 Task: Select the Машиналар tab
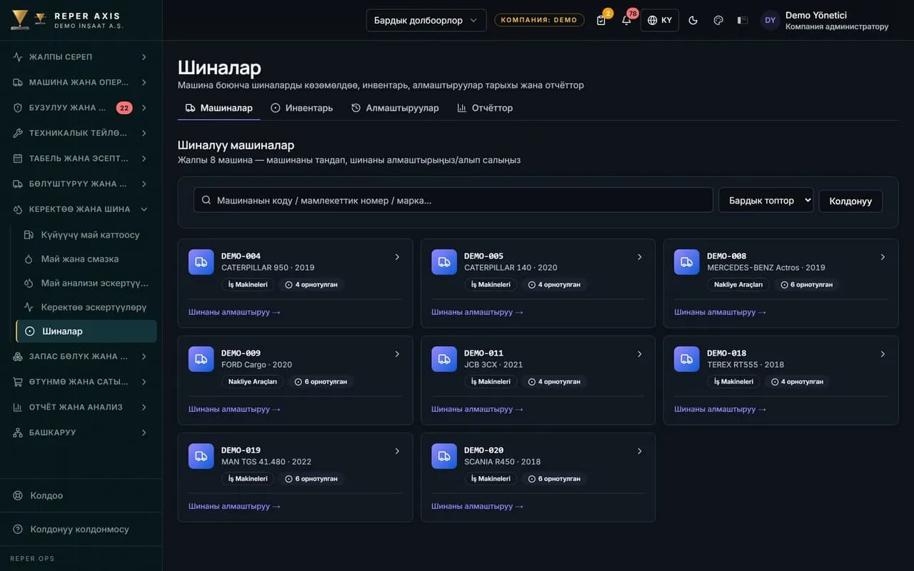219,108
